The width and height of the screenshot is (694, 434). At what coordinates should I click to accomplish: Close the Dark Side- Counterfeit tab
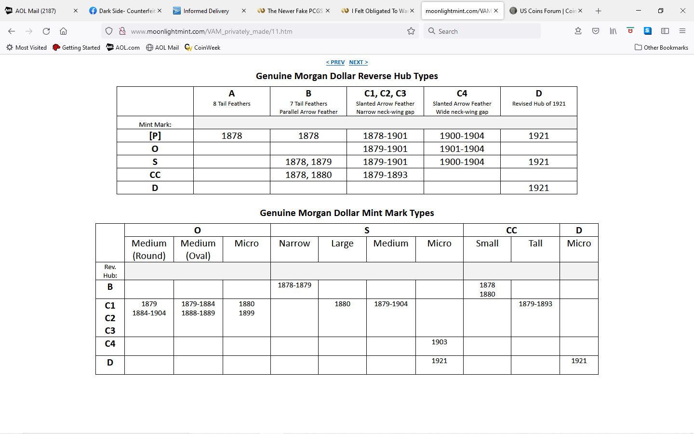pos(160,11)
